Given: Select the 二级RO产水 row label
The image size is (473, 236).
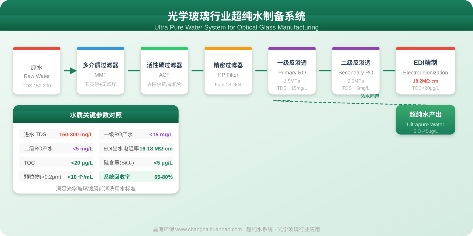Looking at the screenshot, I should (38, 148).
